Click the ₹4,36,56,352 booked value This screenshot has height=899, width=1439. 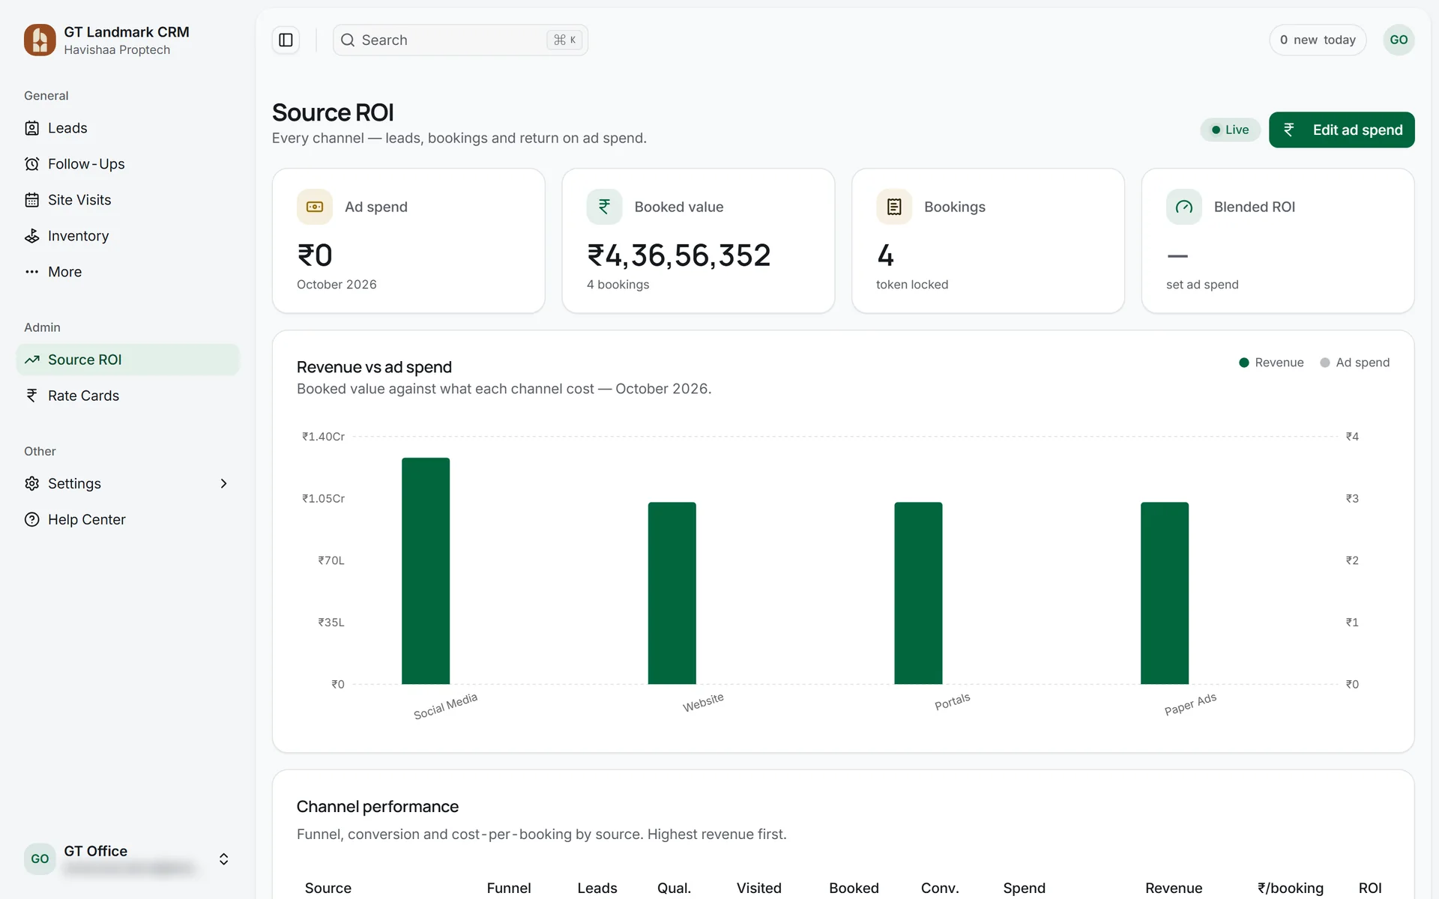point(678,255)
